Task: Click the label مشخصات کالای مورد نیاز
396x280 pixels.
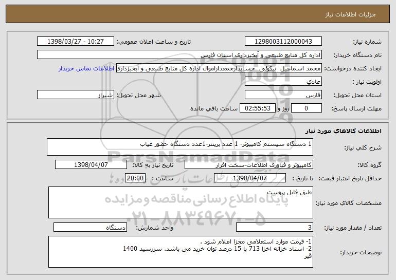Action: pyautogui.click(x=349, y=203)
